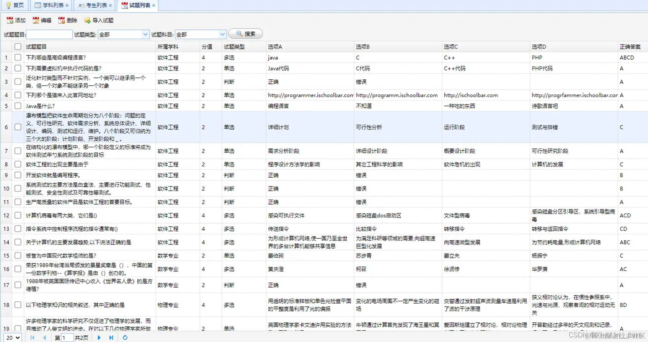Go to the last page with the last-page arrow
This screenshot has height=342, width=648.
(x=111, y=337)
